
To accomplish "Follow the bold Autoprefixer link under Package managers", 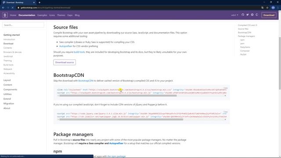I will [116, 144].
